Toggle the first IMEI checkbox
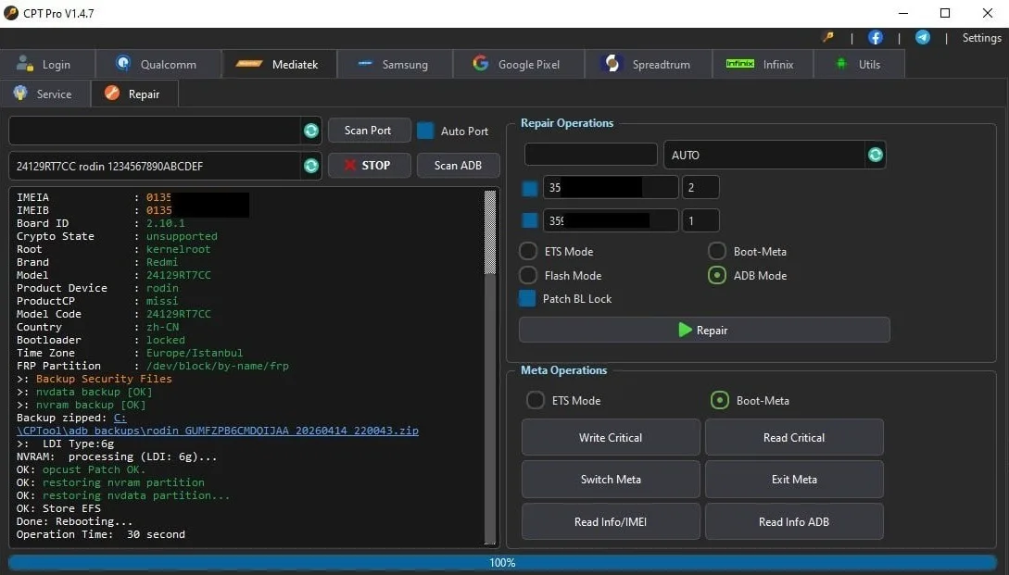Screen dimensions: 1009x575 (530, 189)
